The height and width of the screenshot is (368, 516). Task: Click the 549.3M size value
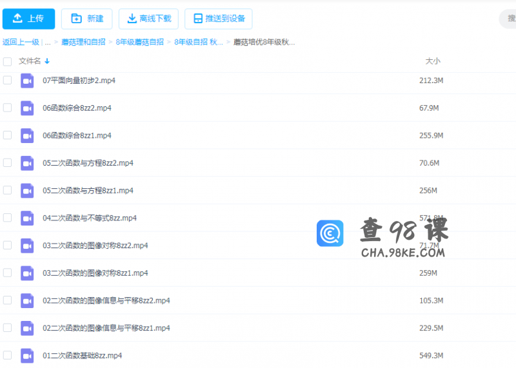431,356
